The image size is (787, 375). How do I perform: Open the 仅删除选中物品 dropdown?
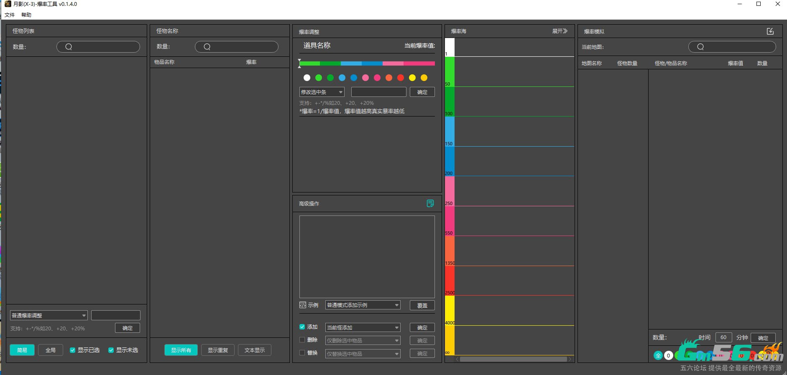coord(363,340)
